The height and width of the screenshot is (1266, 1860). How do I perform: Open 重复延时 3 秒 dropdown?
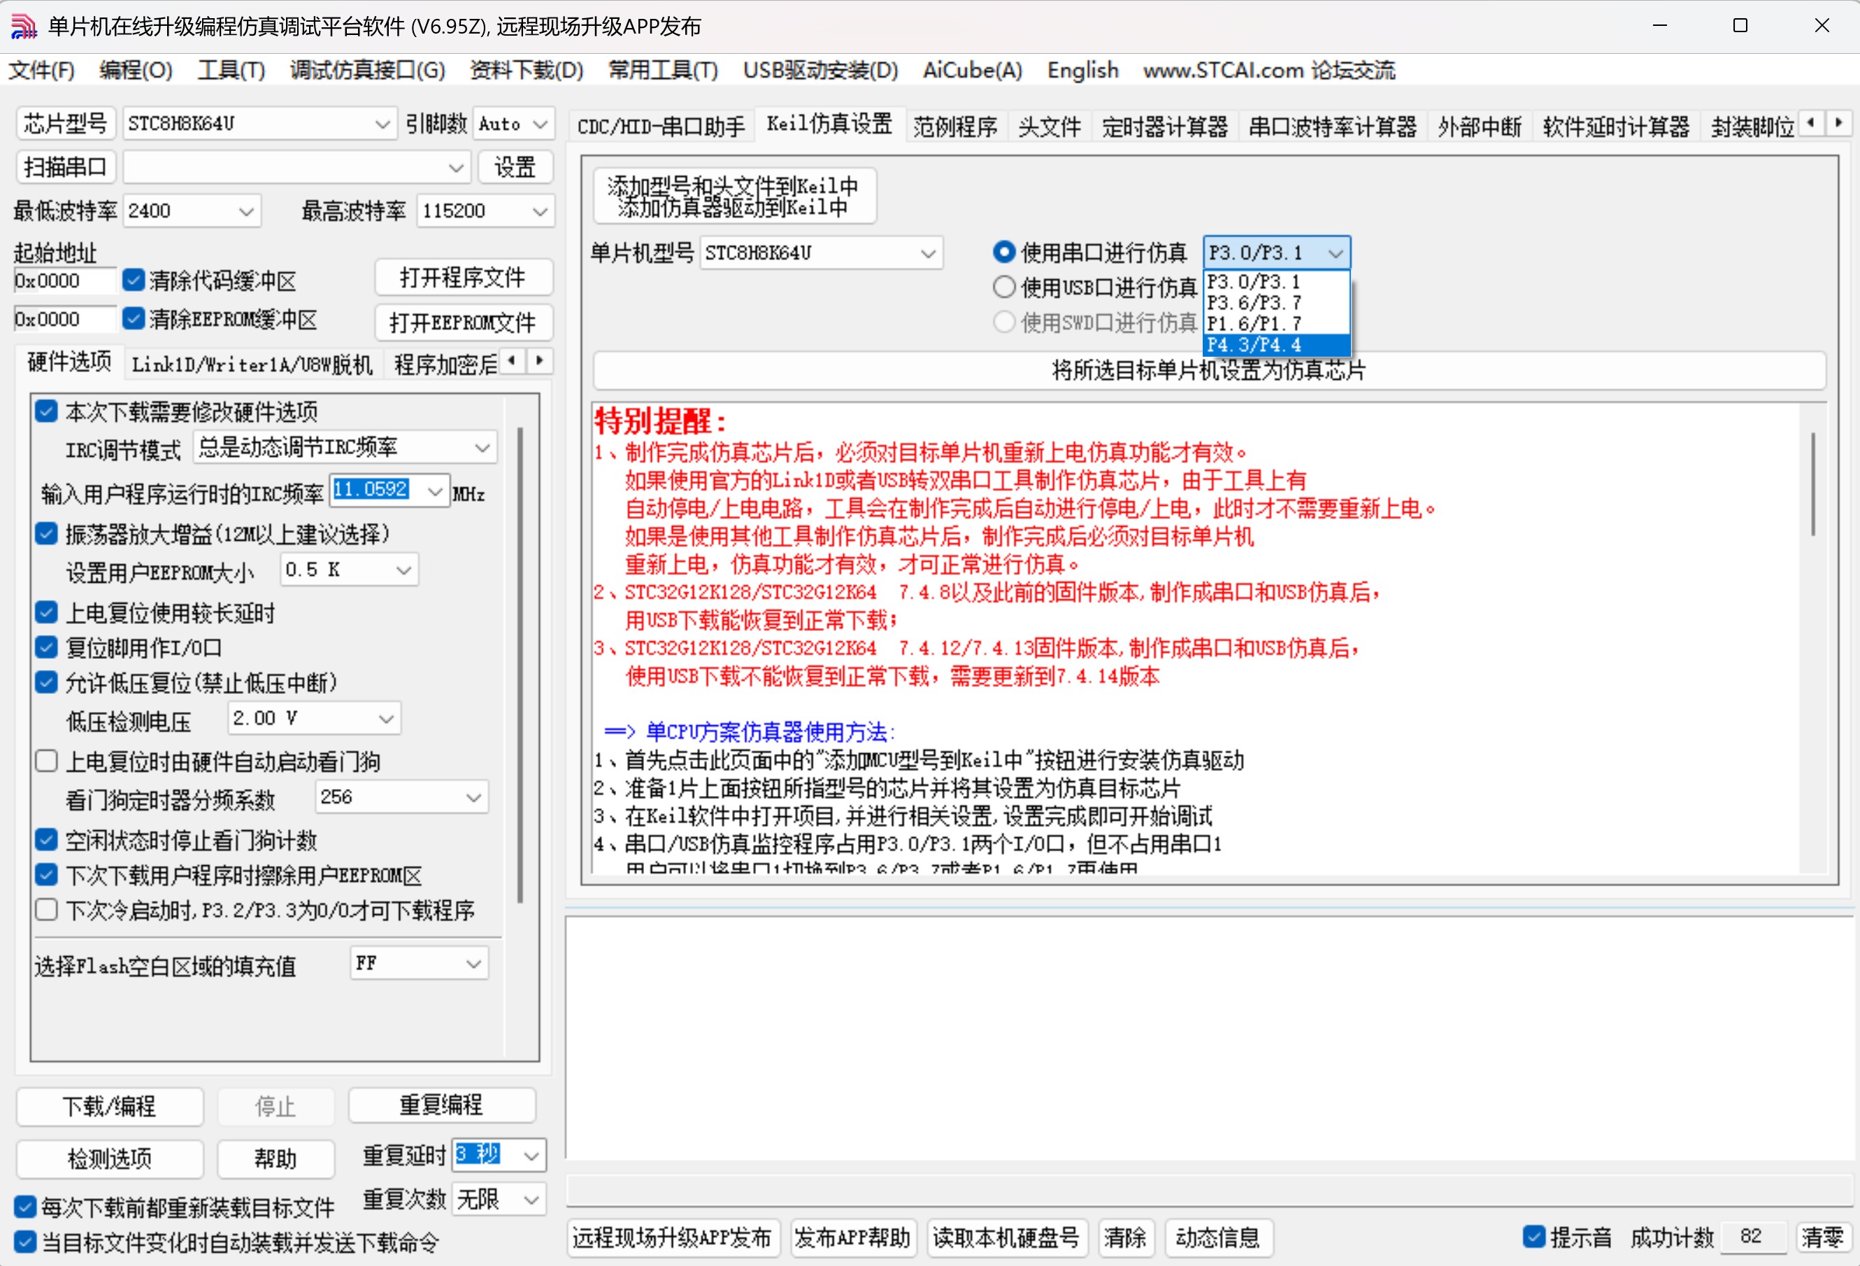click(499, 1155)
